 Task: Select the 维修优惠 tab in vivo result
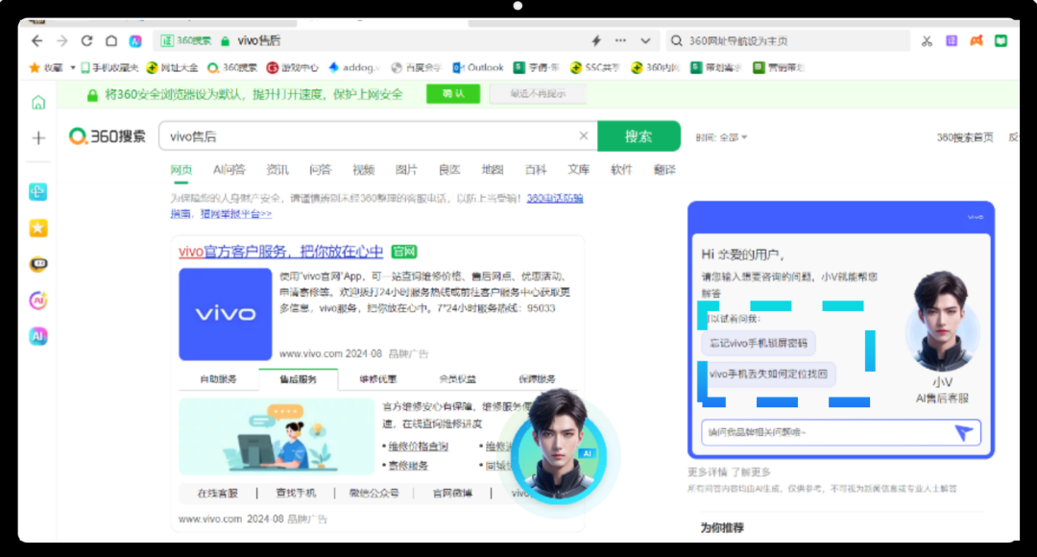pyautogui.click(x=377, y=379)
